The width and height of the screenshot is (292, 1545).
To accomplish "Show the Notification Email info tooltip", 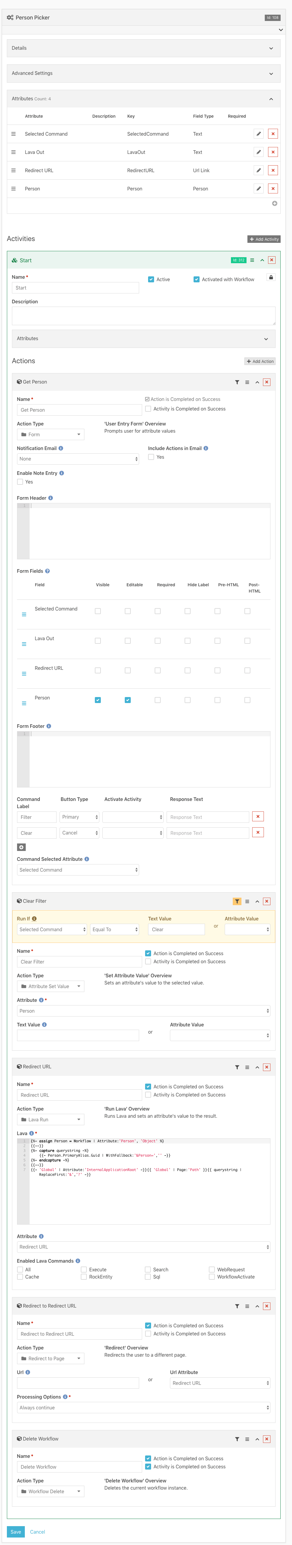I will coord(60,448).
